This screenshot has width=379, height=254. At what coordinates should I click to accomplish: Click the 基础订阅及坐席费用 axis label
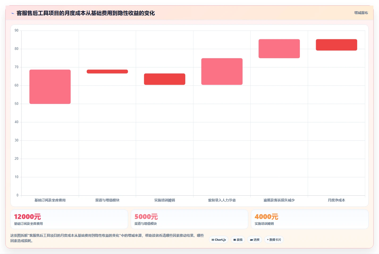(50, 200)
